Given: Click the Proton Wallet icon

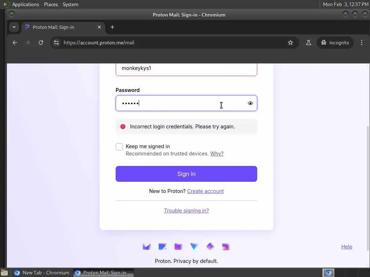Looking at the screenshot, I should tap(226, 247).
